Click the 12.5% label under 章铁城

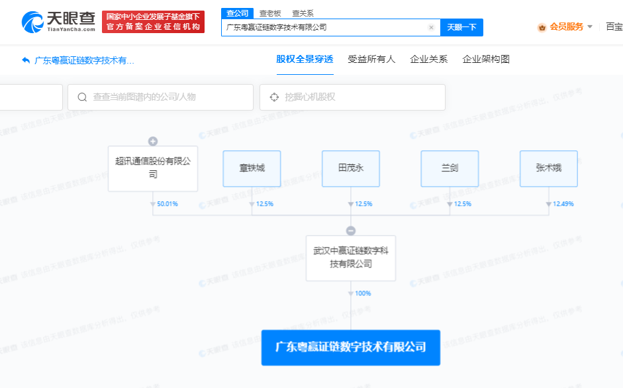coord(265,204)
